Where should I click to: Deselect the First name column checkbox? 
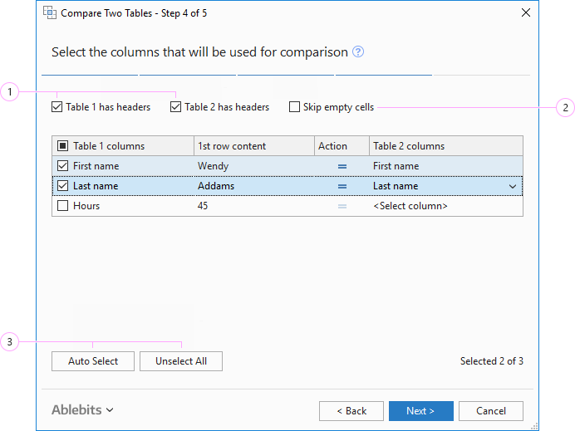click(63, 166)
